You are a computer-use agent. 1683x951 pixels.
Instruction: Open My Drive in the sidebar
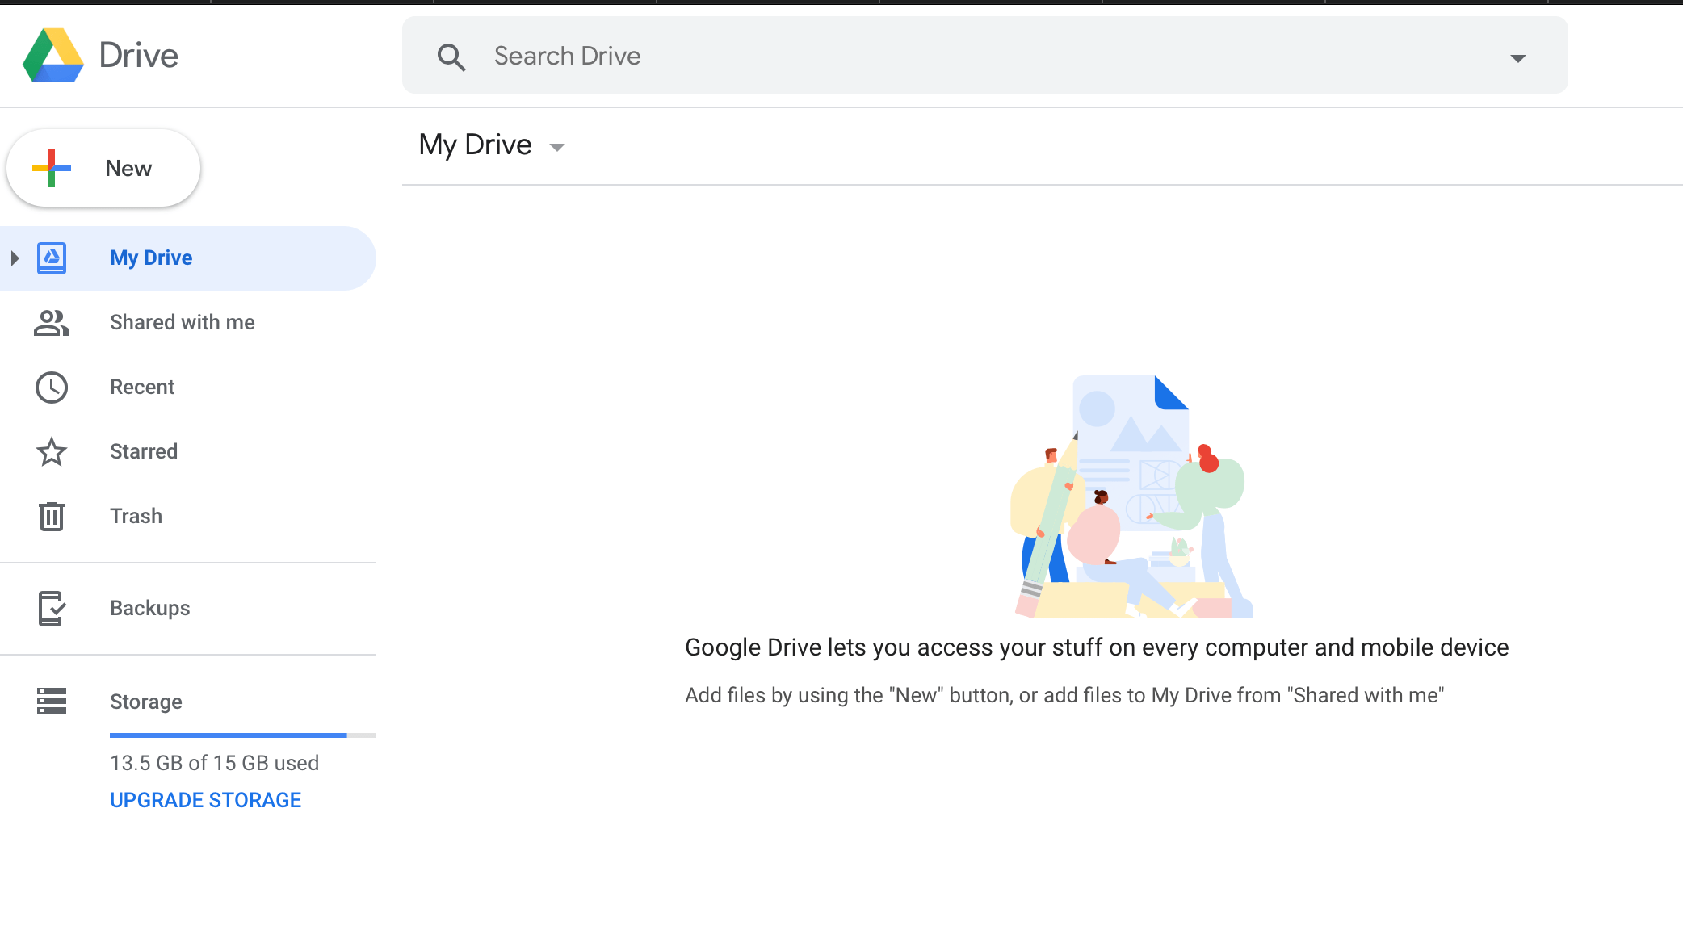tap(187, 258)
